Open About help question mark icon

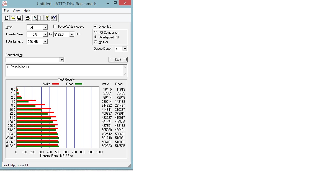pos(47,18)
